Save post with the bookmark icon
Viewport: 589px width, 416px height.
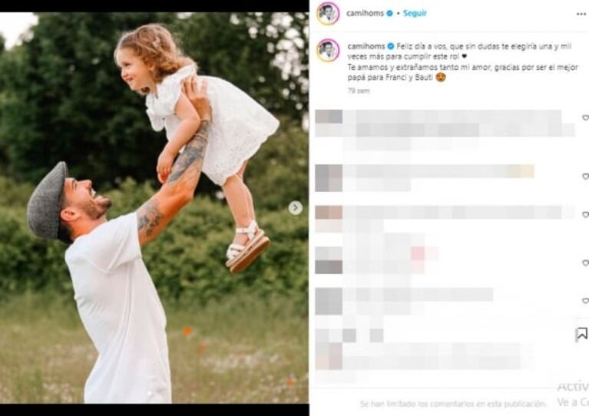tap(582, 333)
